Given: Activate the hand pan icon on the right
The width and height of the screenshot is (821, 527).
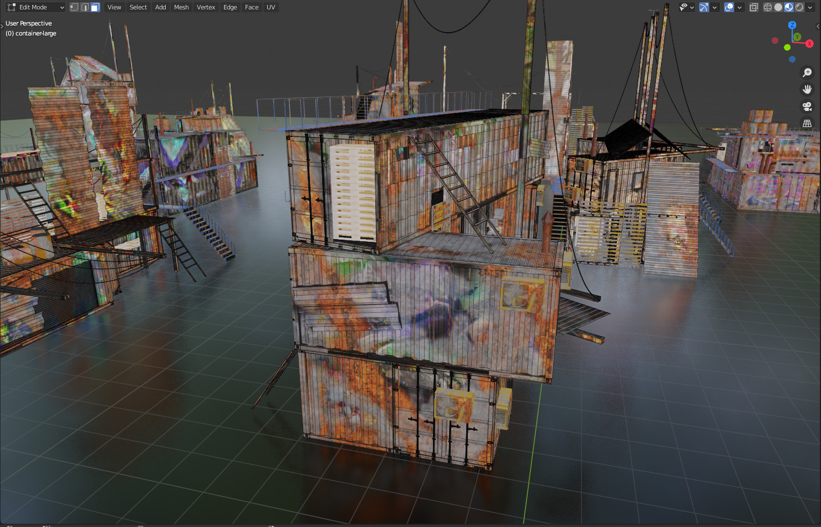Looking at the screenshot, I should (x=807, y=89).
